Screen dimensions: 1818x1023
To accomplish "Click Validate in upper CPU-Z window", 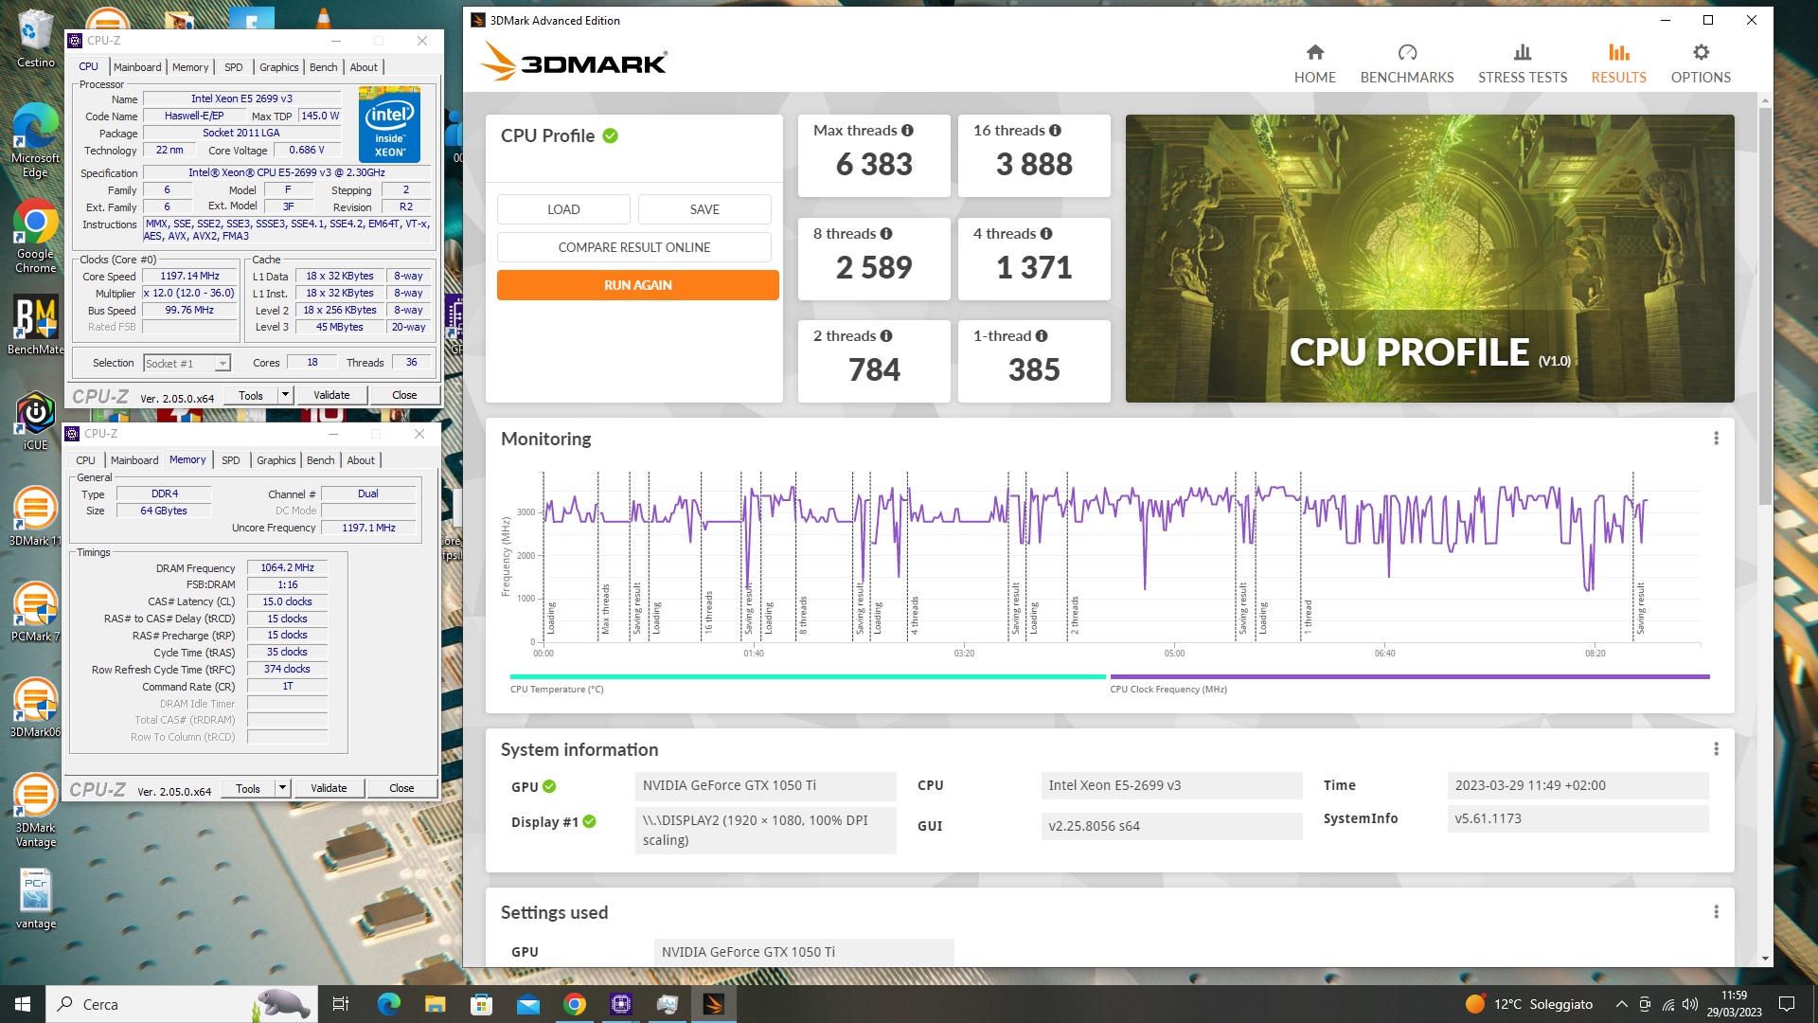I will point(331,395).
